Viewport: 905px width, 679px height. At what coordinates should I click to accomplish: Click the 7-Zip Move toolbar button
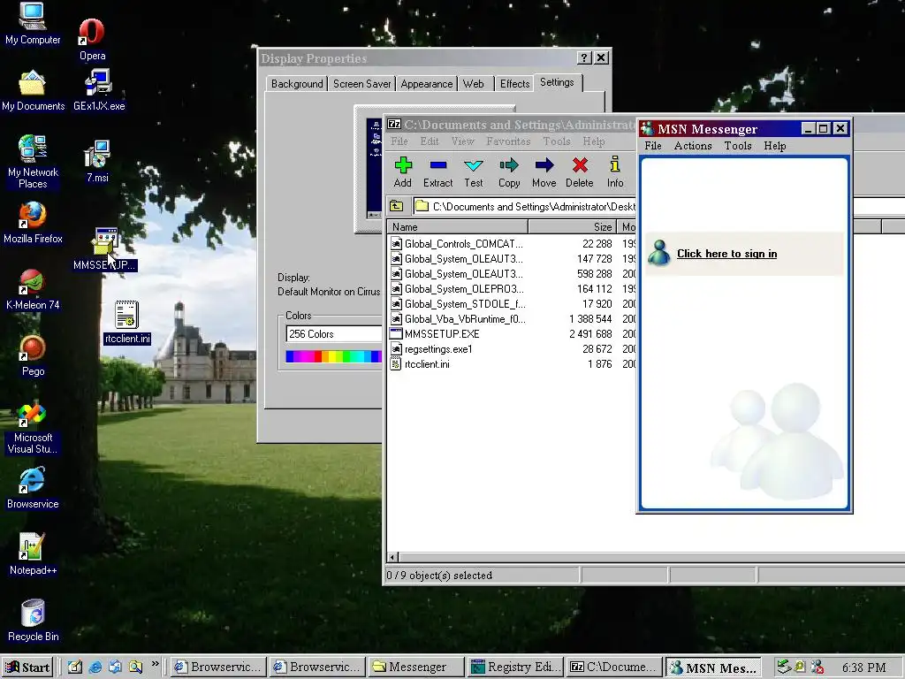point(544,172)
